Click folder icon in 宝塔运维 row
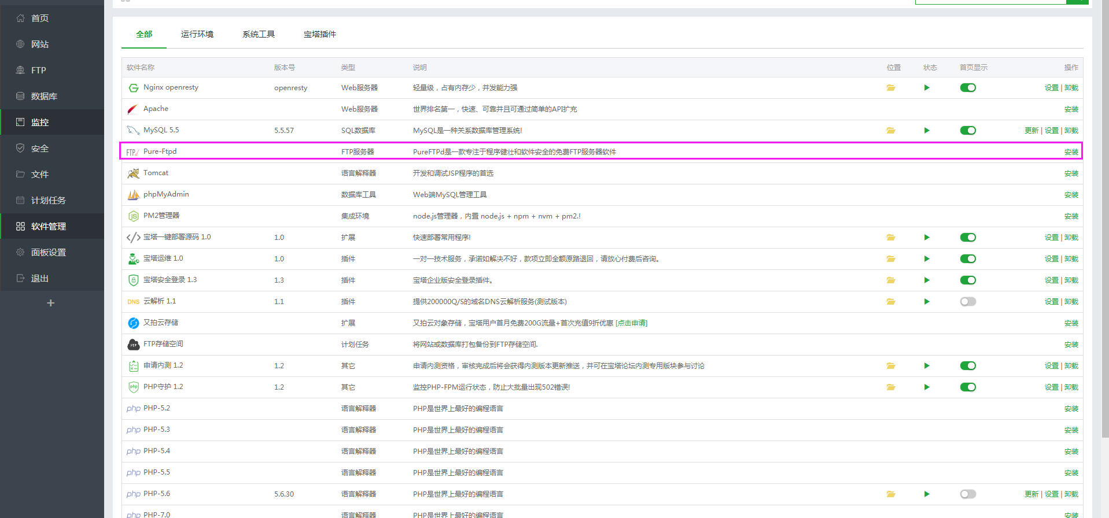The width and height of the screenshot is (1109, 518). point(891,259)
